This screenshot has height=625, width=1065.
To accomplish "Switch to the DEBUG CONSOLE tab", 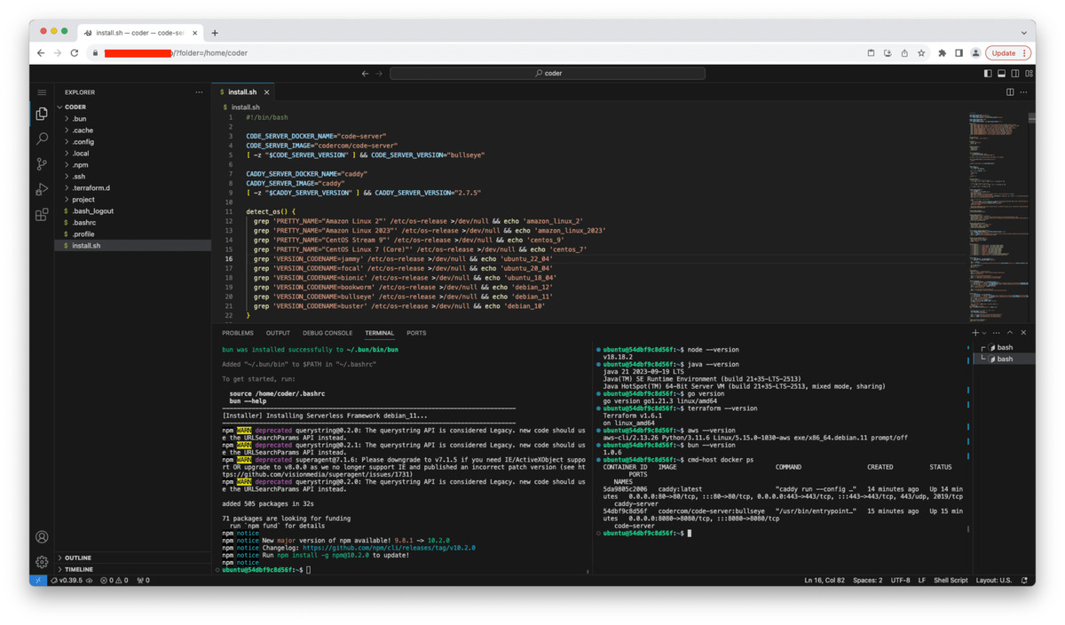I will (x=327, y=333).
